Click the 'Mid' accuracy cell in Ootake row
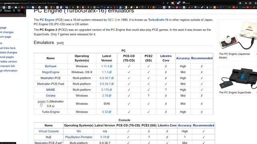This screenshot has width=257, height=144. 183,96
